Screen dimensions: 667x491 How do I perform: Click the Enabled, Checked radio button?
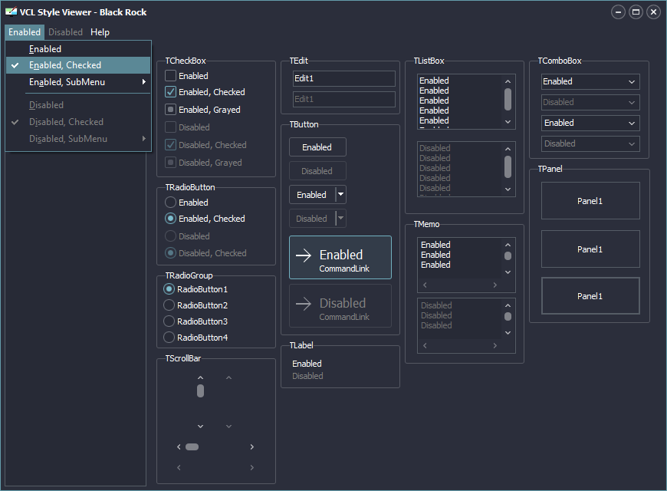170,219
